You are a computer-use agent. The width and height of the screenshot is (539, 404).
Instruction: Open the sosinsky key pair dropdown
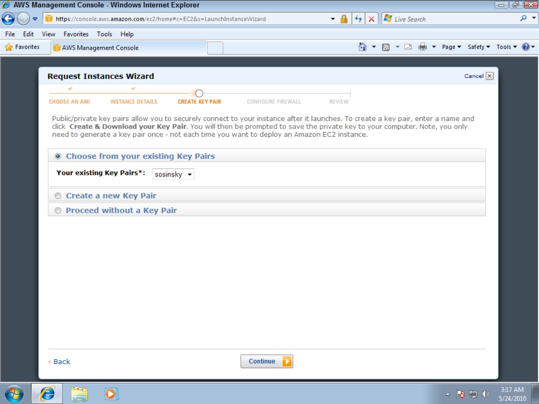(x=173, y=174)
